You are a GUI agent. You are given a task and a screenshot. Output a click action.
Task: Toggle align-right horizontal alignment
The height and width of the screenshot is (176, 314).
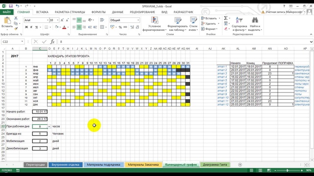(x=84, y=27)
